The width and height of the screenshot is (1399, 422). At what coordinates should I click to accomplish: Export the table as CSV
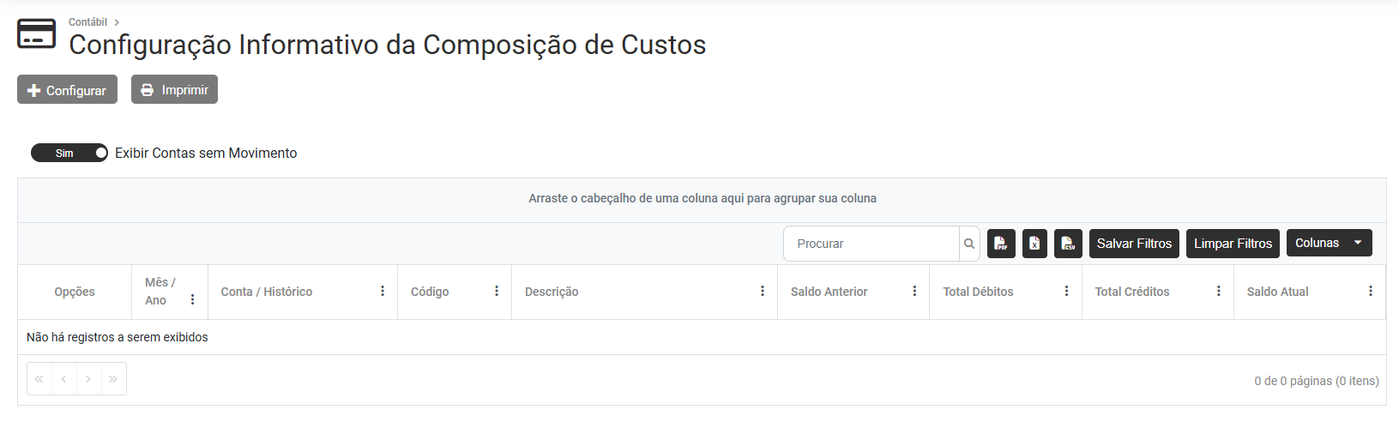click(1068, 244)
